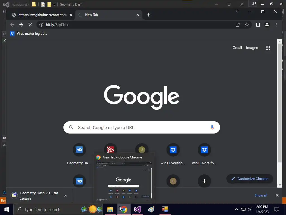286x215 pixels.
Task: Click the Add shortcut plus tile
Action: tap(204, 181)
